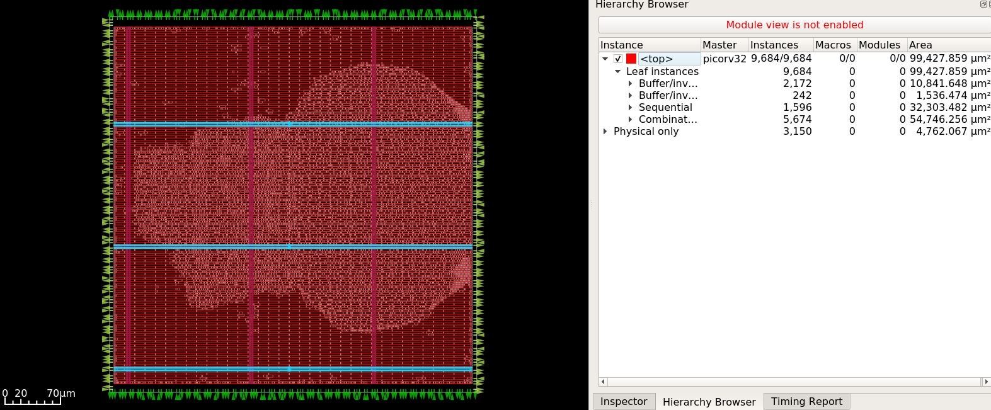Click the 10,841.648 µm² area cell
Screen dimensions: 991x410
[950, 83]
